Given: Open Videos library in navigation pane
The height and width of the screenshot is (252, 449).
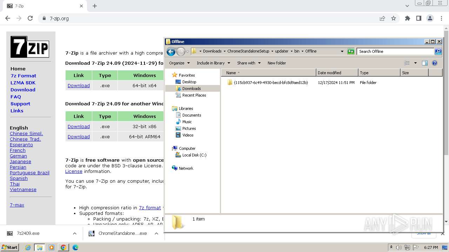Looking at the screenshot, I should tap(188, 135).
